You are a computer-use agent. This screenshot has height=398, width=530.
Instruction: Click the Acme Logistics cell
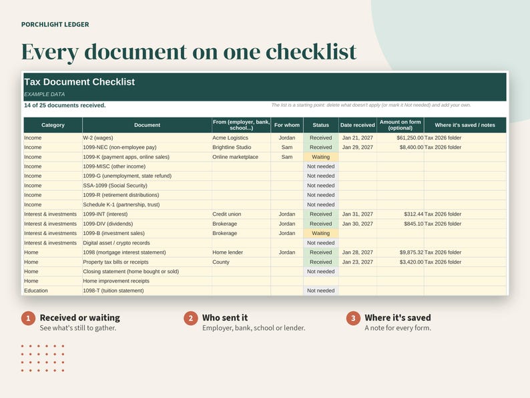pos(241,138)
